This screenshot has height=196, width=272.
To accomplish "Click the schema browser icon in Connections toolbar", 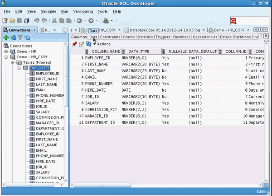I will click(x=27, y=37).
